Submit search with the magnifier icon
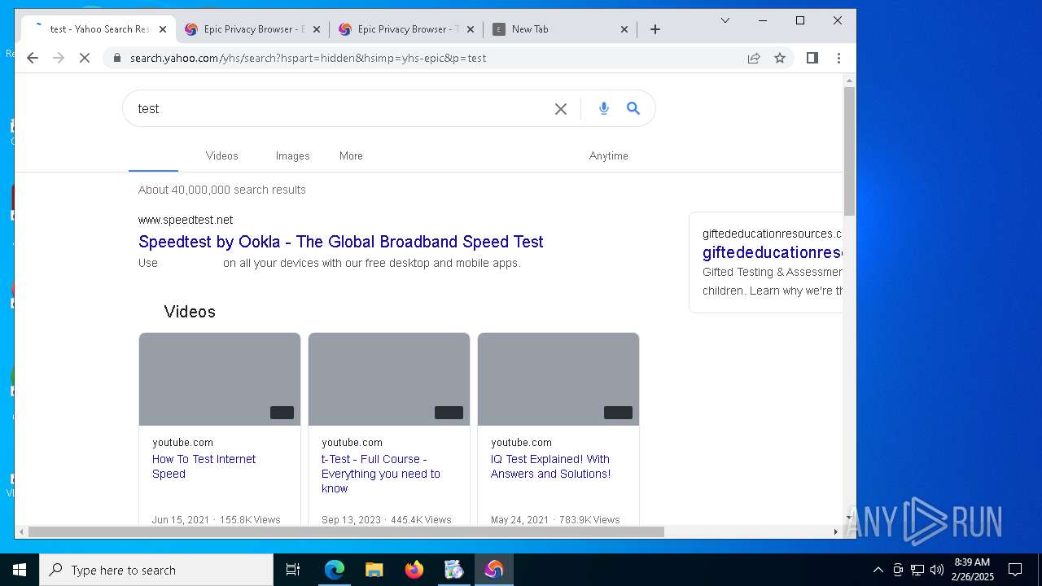Image resolution: width=1042 pixels, height=586 pixels. 633,108
